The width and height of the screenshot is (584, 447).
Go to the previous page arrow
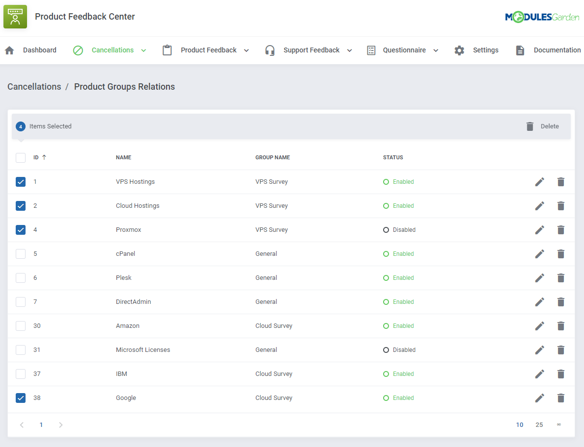22,425
